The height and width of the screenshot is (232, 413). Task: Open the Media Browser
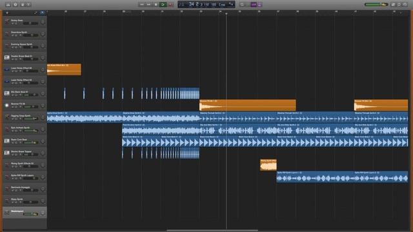pyautogui.click(x=405, y=5)
